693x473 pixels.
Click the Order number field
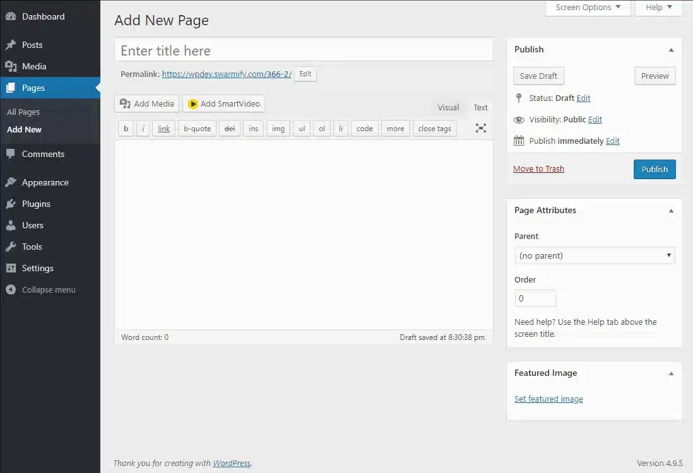pyautogui.click(x=535, y=298)
